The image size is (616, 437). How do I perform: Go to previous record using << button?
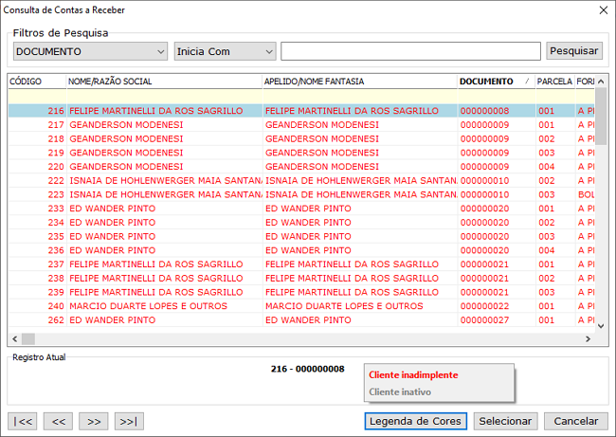58,421
